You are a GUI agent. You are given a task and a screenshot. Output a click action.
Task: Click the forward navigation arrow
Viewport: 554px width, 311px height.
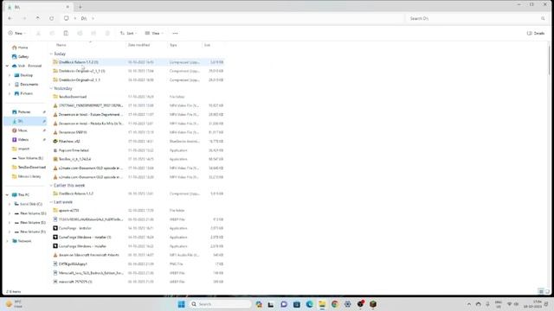pos(24,18)
